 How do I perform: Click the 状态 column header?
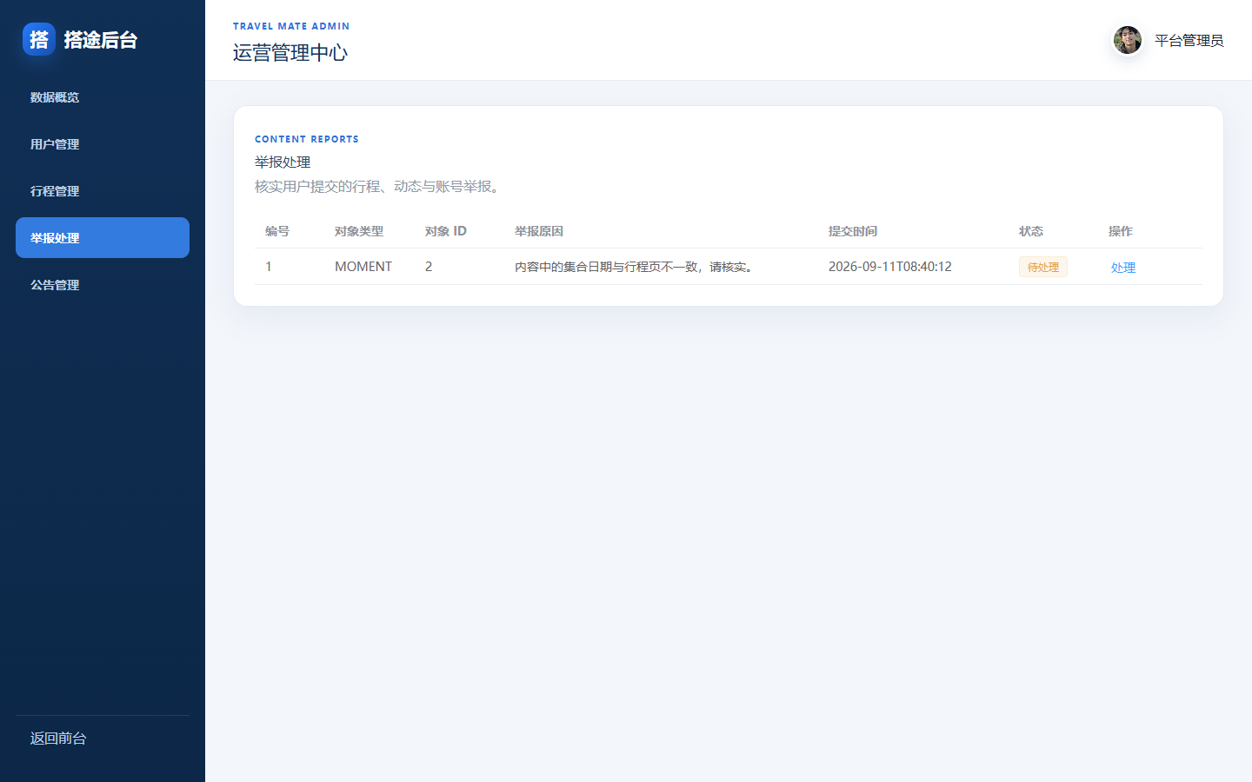(1031, 231)
